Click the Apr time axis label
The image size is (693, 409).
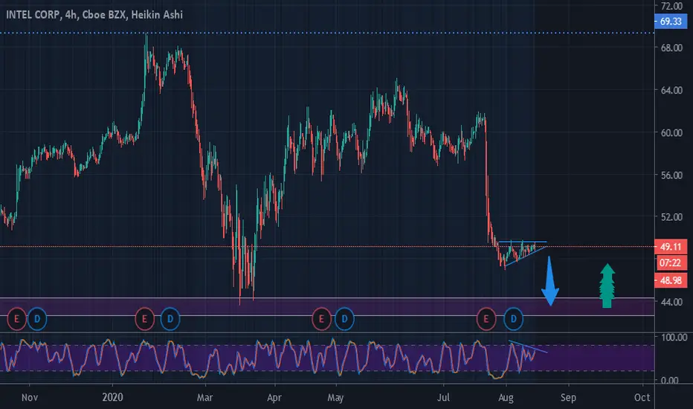click(274, 398)
